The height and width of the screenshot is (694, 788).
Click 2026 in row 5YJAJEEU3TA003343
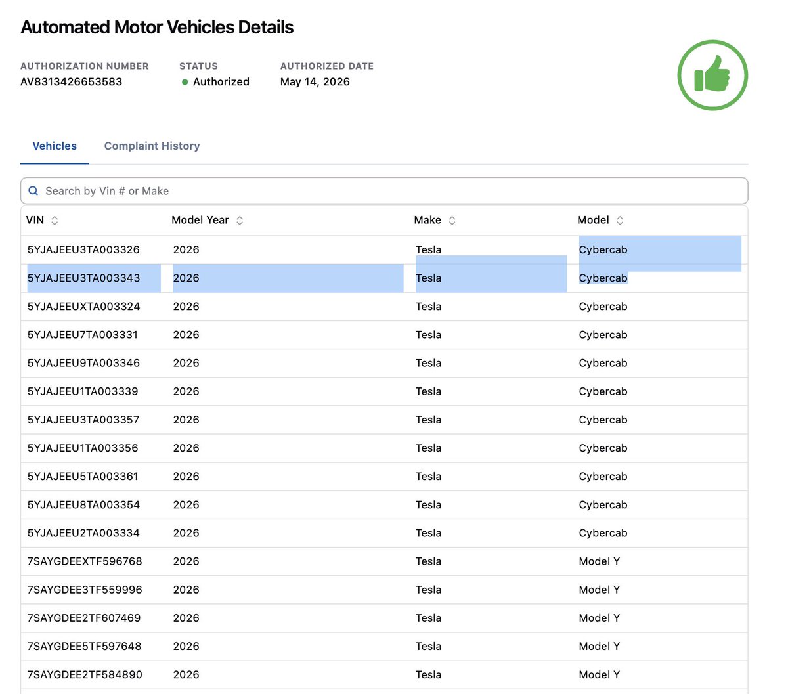click(x=186, y=278)
